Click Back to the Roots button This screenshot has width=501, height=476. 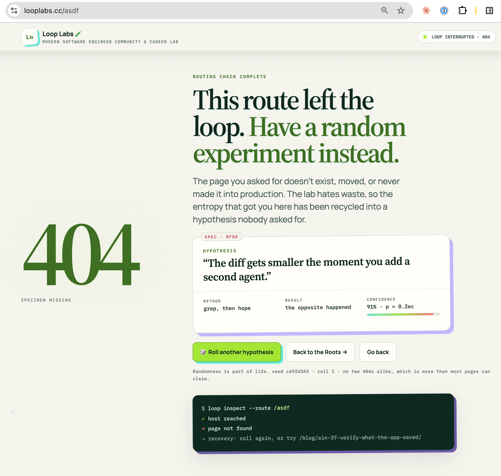coord(320,352)
